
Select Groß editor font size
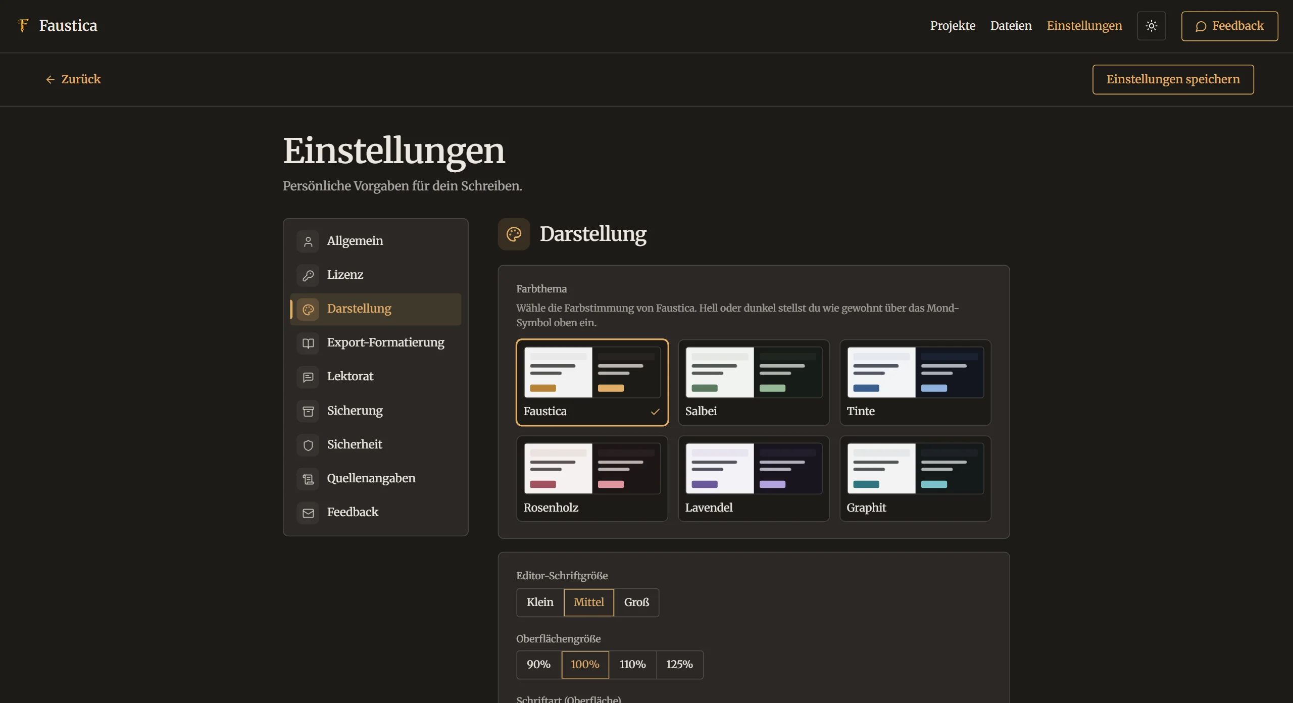(x=636, y=602)
